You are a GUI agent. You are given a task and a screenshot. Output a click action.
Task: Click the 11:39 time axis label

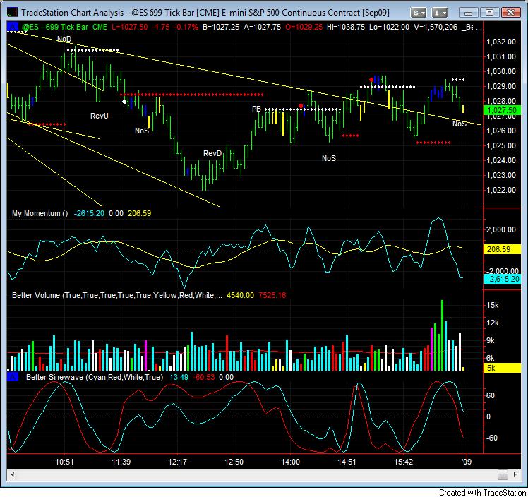point(121,462)
